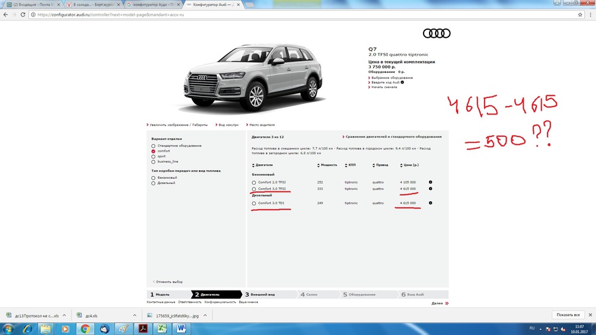Open Windows Start button
Image resolution: width=596 pixels, height=335 pixels.
tap(8, 328)
